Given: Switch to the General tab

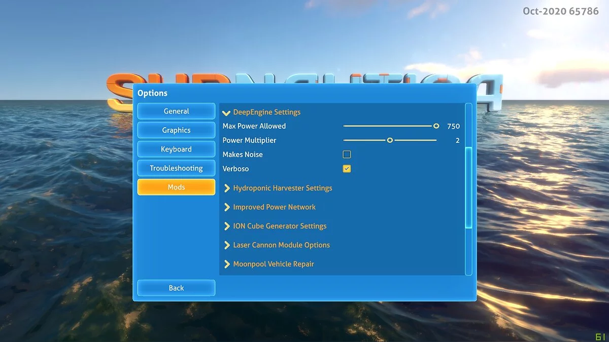Looking at the screenshot, I should pos(176,111).
